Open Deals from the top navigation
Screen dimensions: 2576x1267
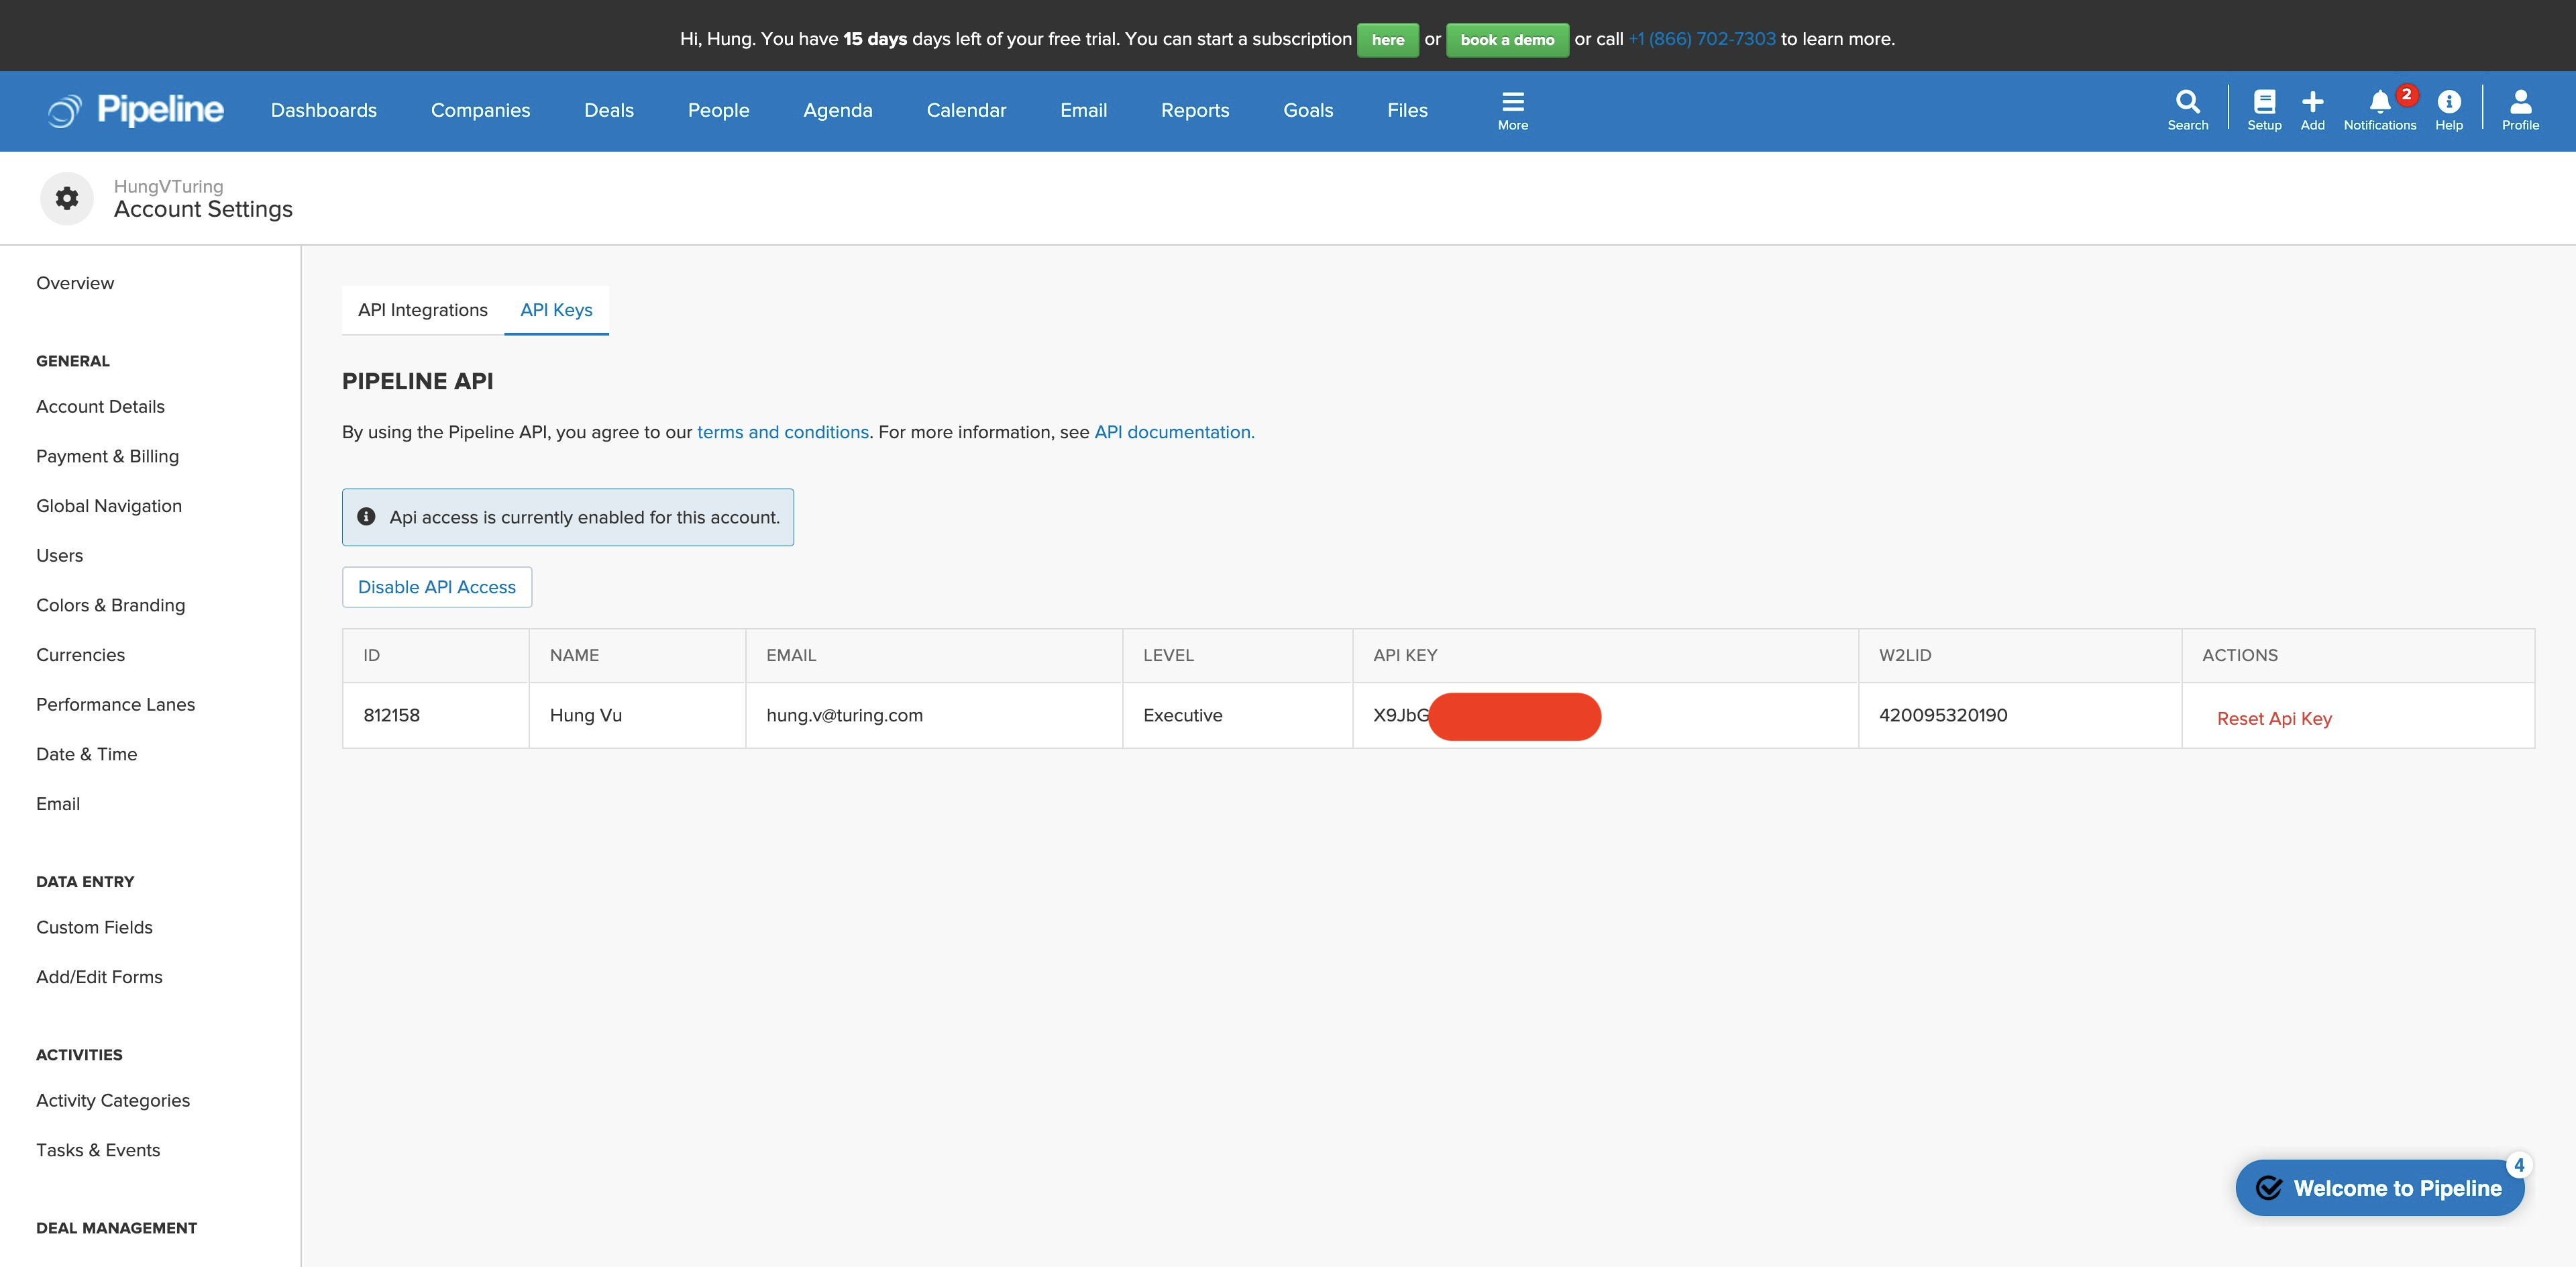click(609, 110)
